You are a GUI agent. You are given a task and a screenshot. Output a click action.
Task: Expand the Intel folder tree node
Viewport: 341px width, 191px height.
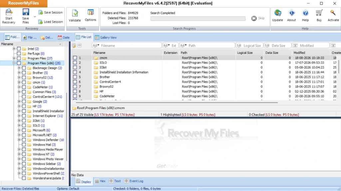(14, 49)
